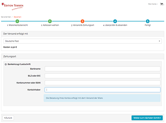Screen dimensions: 166x123
Task: Click Weiter zum nächsten Schritt button
Action: [x=147, y=118]
